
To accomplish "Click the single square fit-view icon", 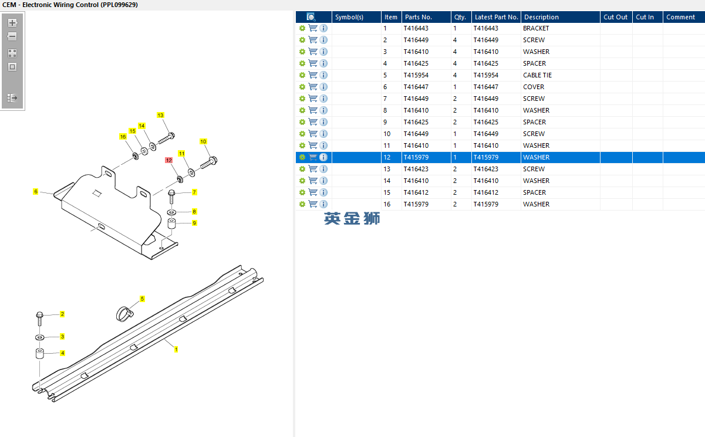I will [12, 67].
